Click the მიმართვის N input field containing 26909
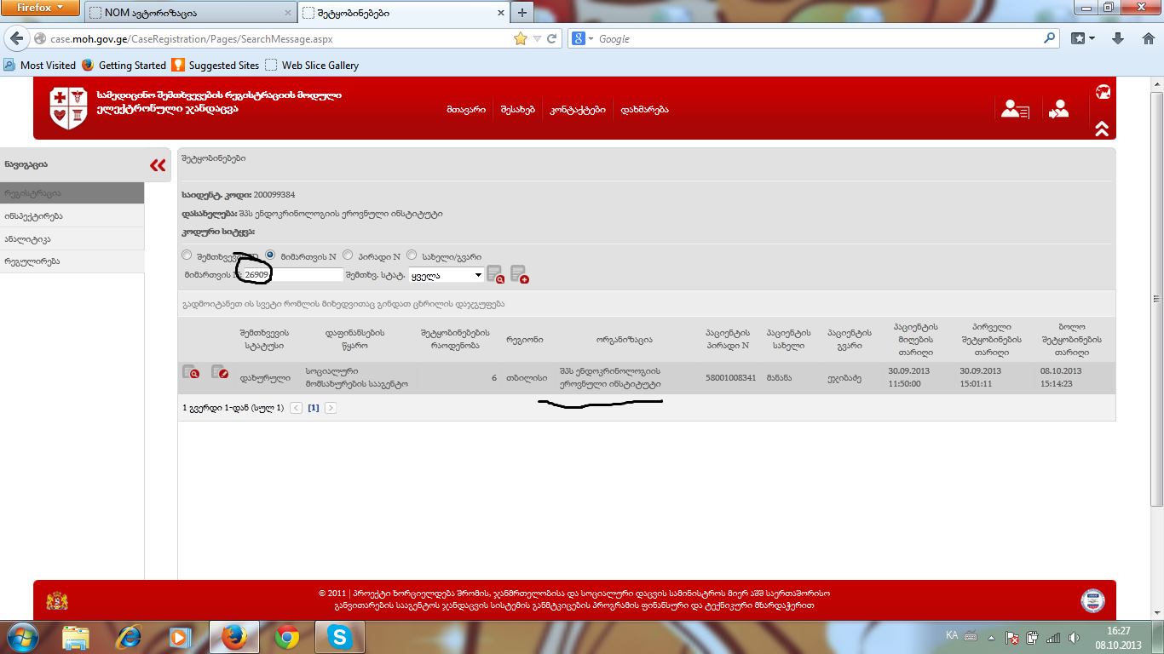Viewport: 1164px width, 654px height. click(291, 275)
